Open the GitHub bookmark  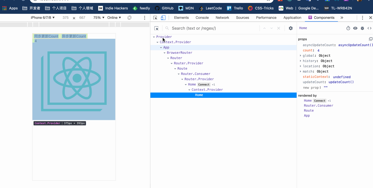[x=164, y=8]
